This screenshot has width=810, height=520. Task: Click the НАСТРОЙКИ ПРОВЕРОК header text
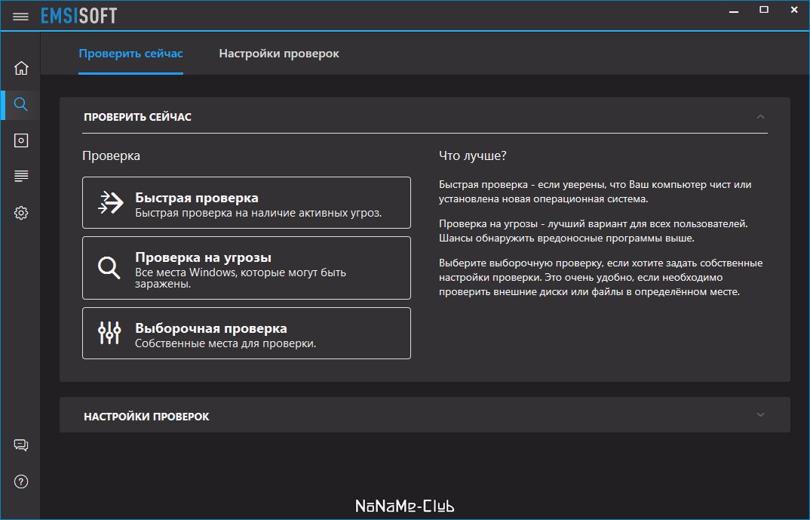click(x=146, y=417)
